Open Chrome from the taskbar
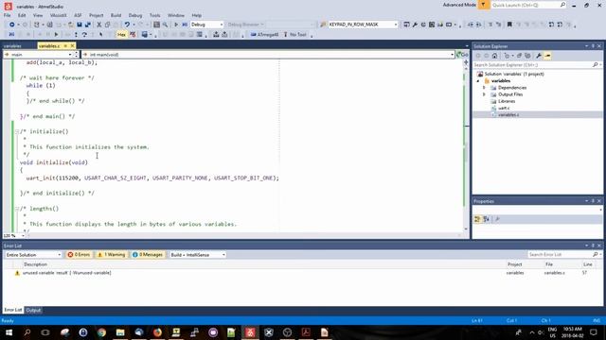 click(x=101, y=332)
